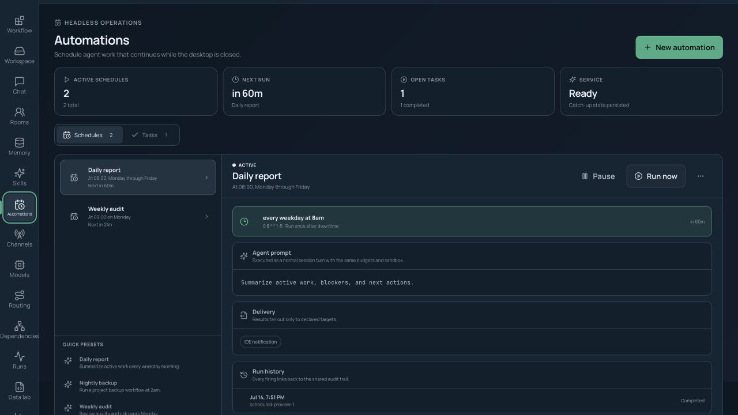Click the Open Tasks card icon
Image resolution: width=738 pixels, height=415 pixels.
pyautogui.click(x=404, y=80)
